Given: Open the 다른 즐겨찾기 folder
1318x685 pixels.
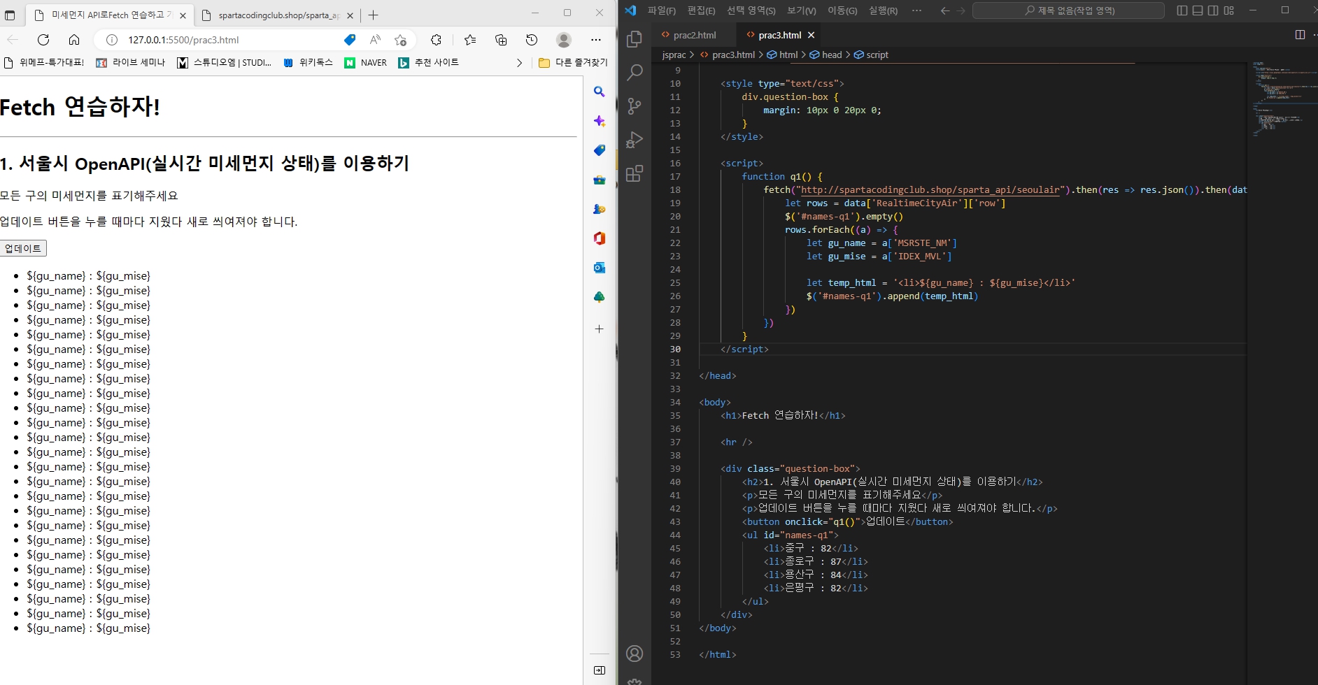Looking at the screenshot, I should coord(573,62).
